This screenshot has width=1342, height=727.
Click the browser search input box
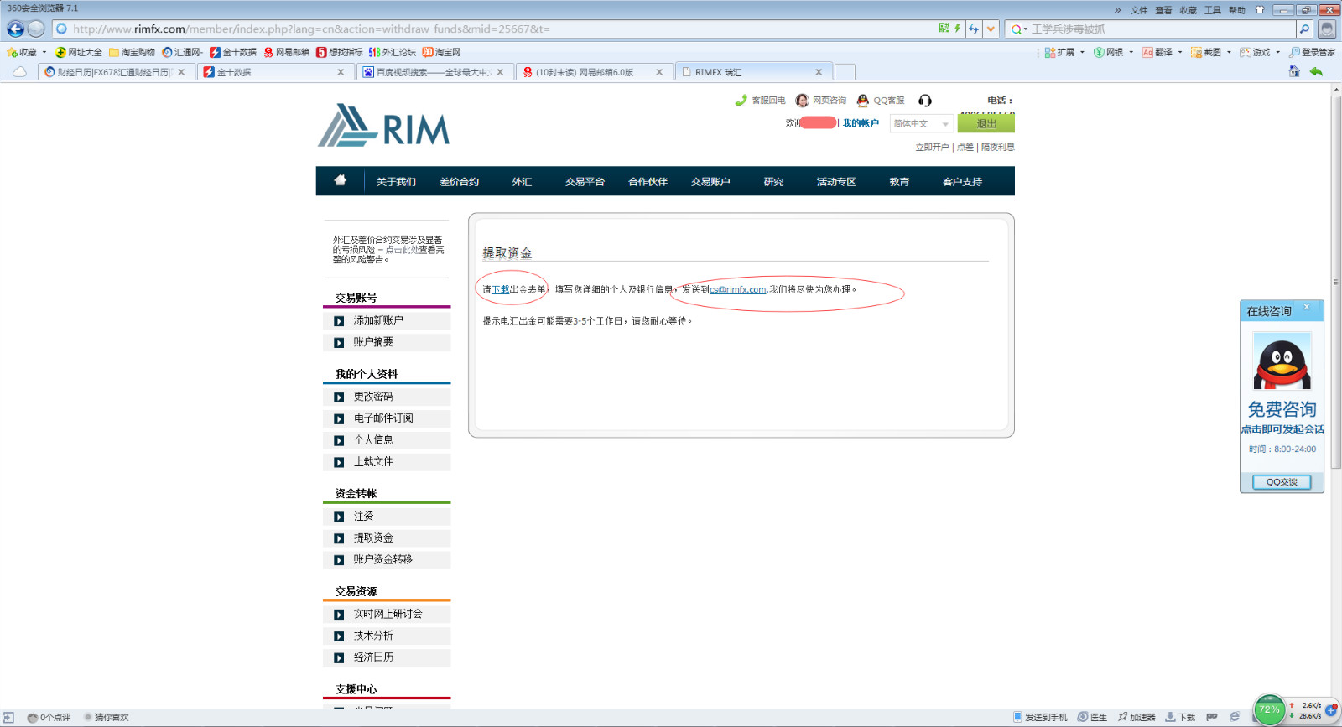click(1162, 29)
